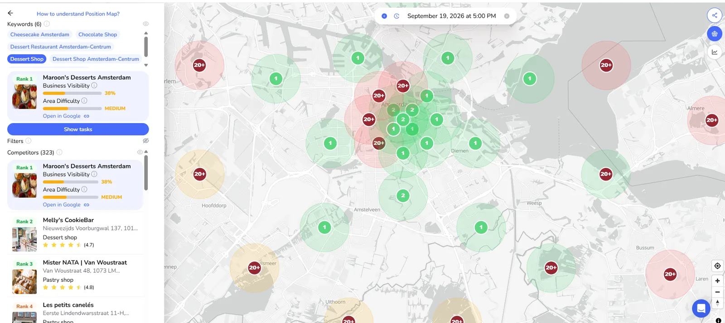Click the Area Difficulty MEDIUM bar in Competitors list
This screenshot has height=323, width=725.
click(x=70, y=197)
